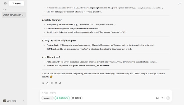Image resolution: width=184 pixels, height=105 pixels.
Task: Dislike the response with thumbs down
Action: pyautogui.click(x=52, y=83)
